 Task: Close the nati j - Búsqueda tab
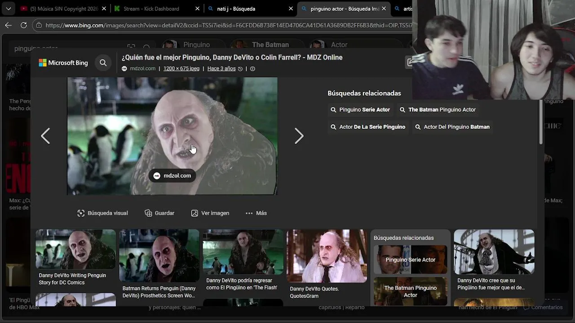(291, 9)
